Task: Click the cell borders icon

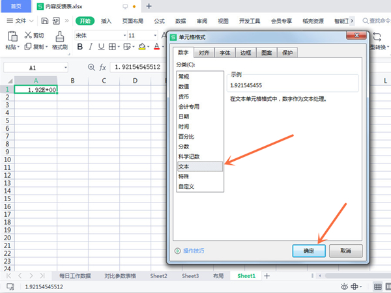Action: 112,47
